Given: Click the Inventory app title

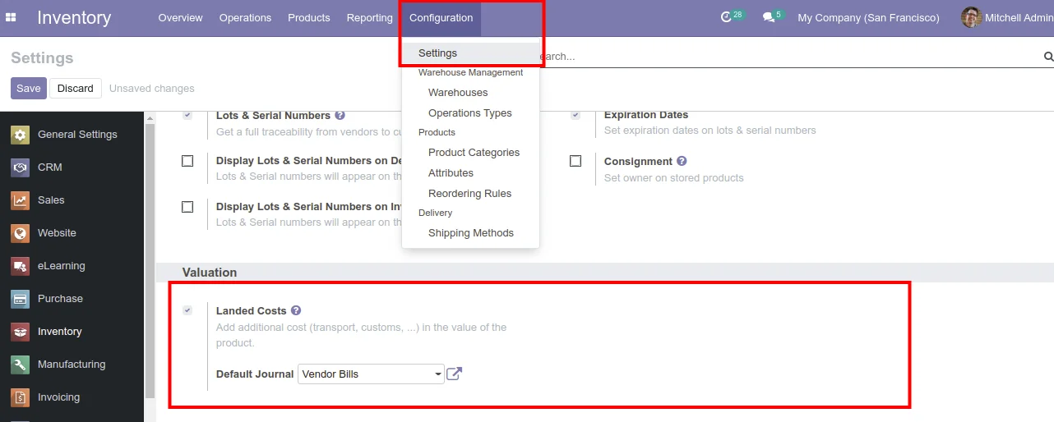Looking at the screenshot, I should pos(74,17).
